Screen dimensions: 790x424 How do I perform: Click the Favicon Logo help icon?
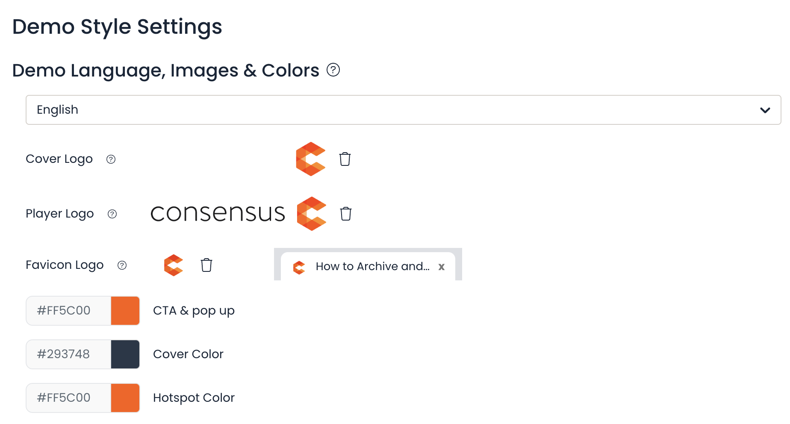click(x=122, y=265)
